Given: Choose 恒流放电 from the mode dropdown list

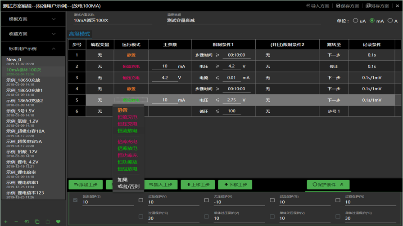Looking at the screenshot, I should [x=127, y=131].
